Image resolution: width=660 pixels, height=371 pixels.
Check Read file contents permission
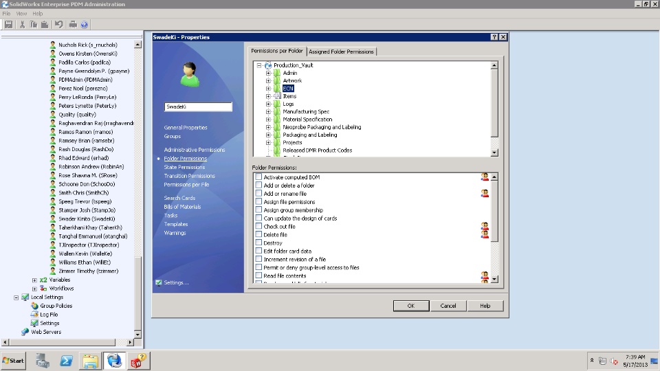point(258,276)
